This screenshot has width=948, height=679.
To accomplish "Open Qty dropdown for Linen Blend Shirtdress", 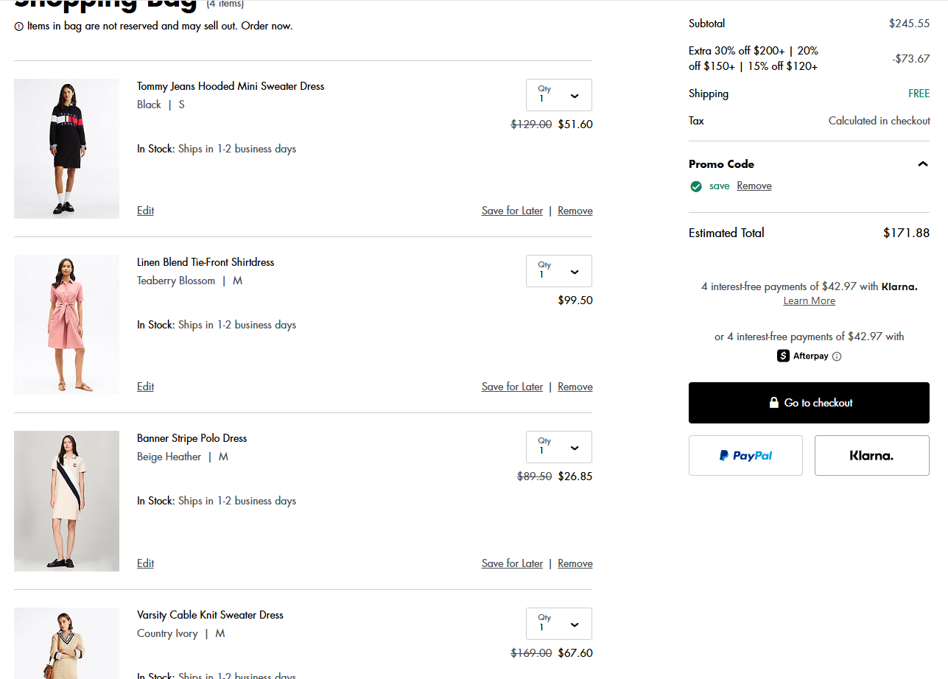I will pyautogui.click(x=559, y=271).
